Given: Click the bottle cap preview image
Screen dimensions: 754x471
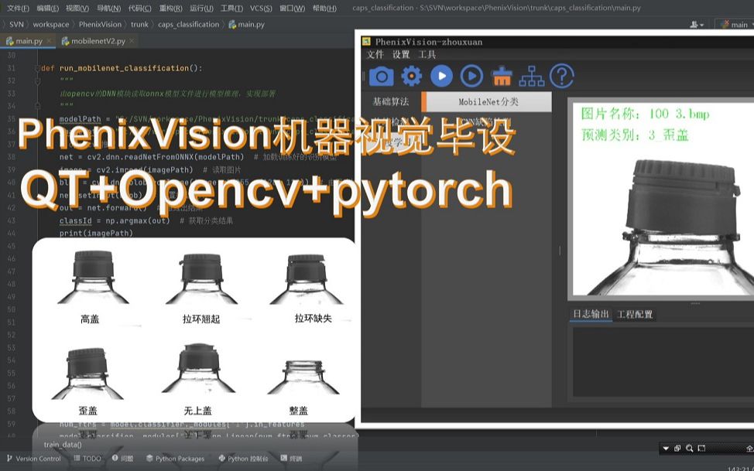Looking at the screenshot, I should tap(663, 199).
